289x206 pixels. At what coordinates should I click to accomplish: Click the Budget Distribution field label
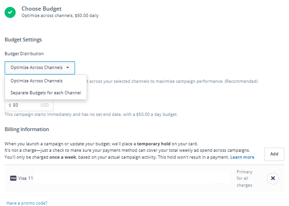pyautogui.click(x=24, y=54)
